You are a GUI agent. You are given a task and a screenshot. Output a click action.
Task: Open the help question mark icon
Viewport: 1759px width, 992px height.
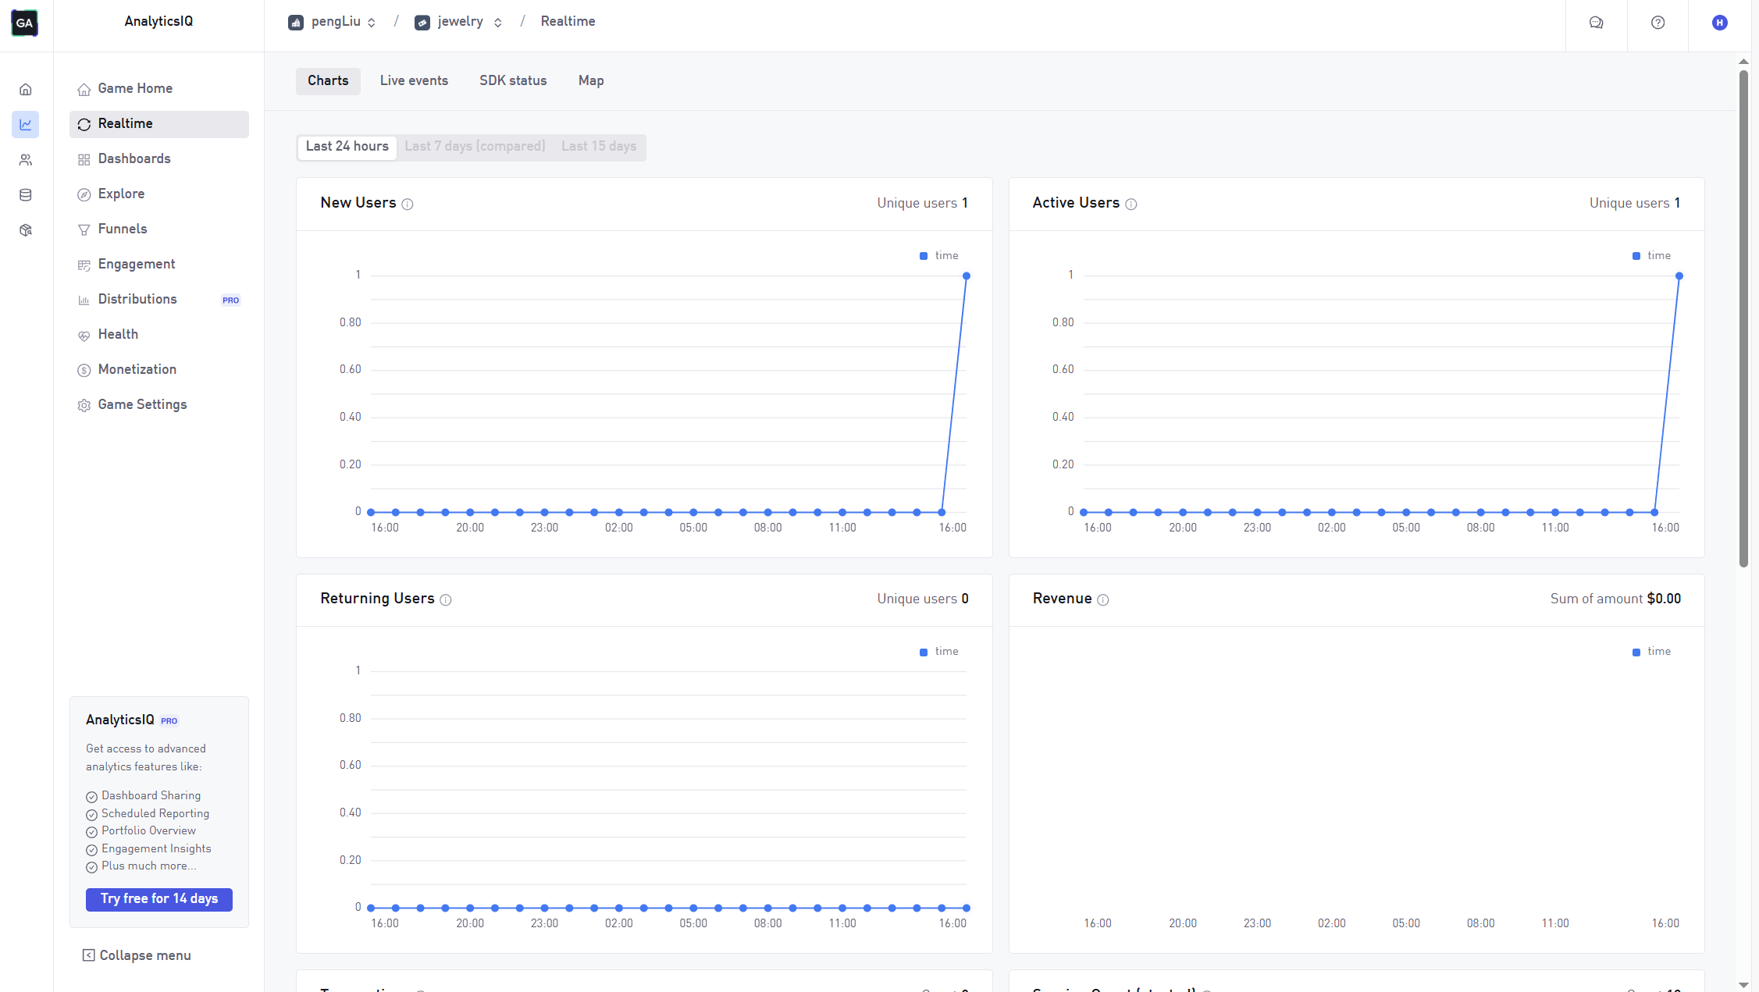[x=1658, y=23]
